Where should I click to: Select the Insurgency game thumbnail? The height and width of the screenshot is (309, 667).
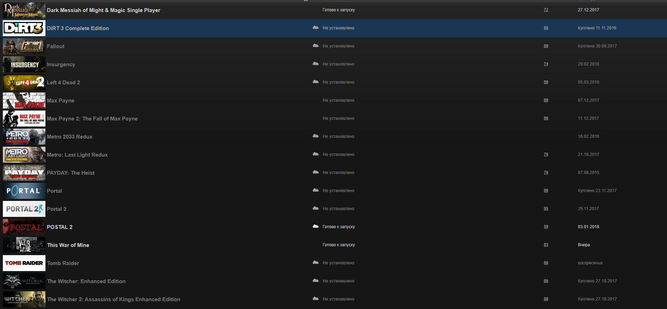pos(24,64)
